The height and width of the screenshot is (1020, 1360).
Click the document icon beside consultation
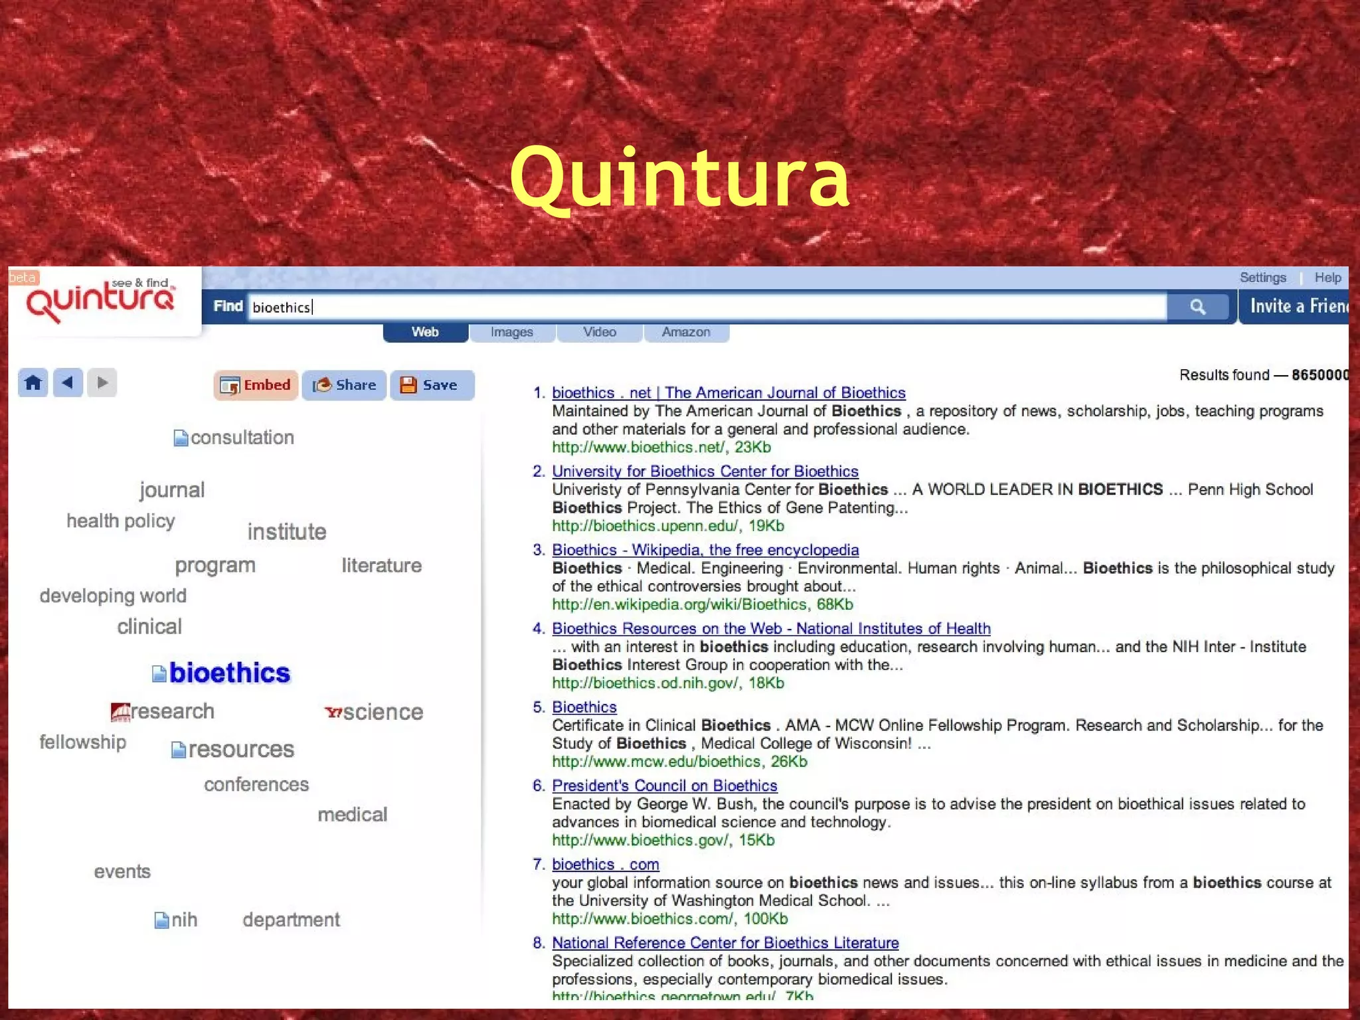pyautogui.click(x=181, y=438)
